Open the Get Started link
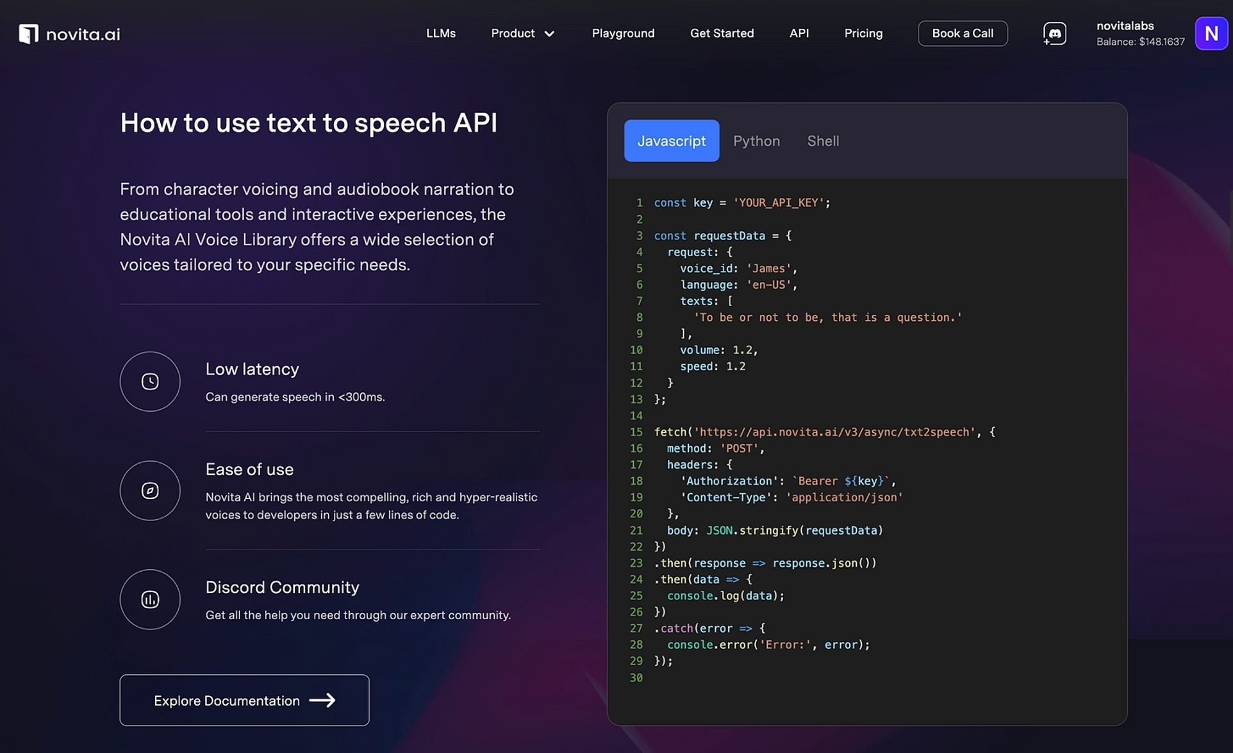Viewport: 1233px width, 753px height. coord(722,33)
